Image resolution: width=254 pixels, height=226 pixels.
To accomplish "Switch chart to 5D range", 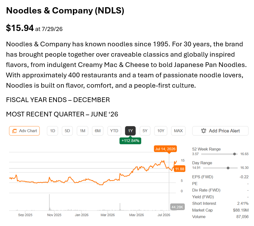I will click(67, 131).
